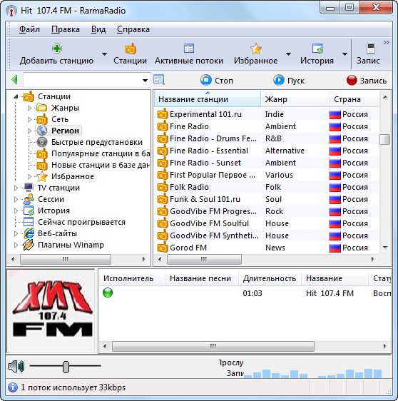This screenshot has width=398, height=401.
Task: Expand the TV станции tree node
Action: pos(16,188)
